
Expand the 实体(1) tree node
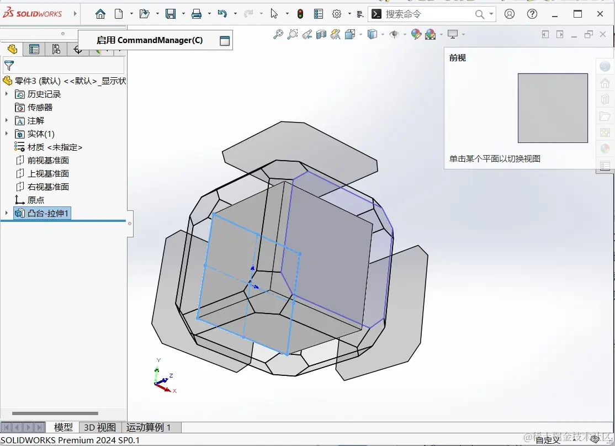tap(6, 134)
